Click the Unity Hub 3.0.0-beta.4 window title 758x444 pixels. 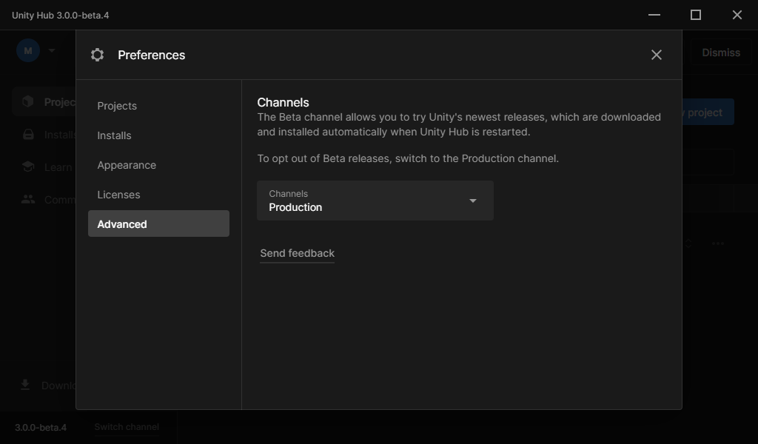61,16
